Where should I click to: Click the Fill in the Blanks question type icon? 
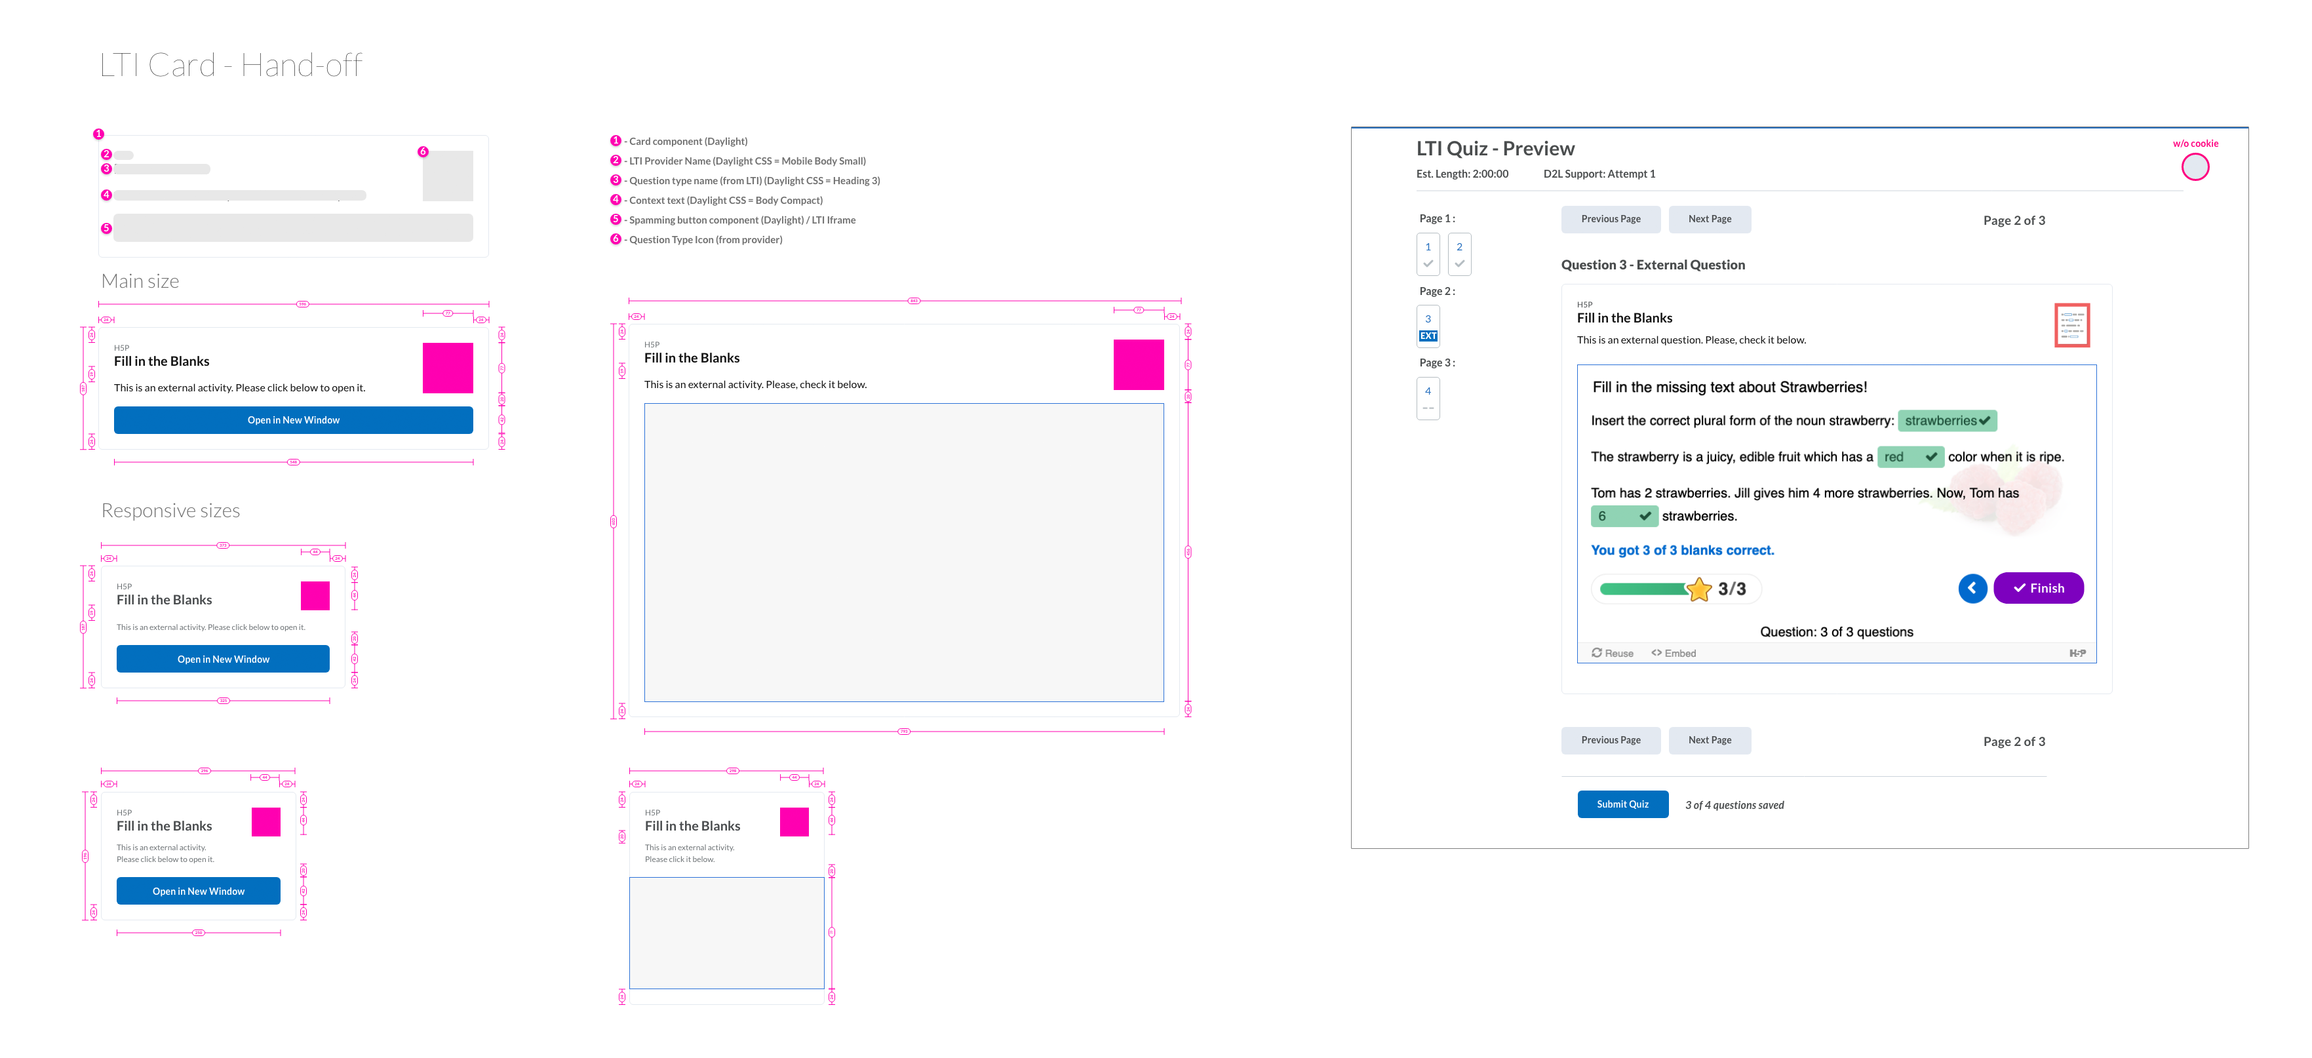2071,325
